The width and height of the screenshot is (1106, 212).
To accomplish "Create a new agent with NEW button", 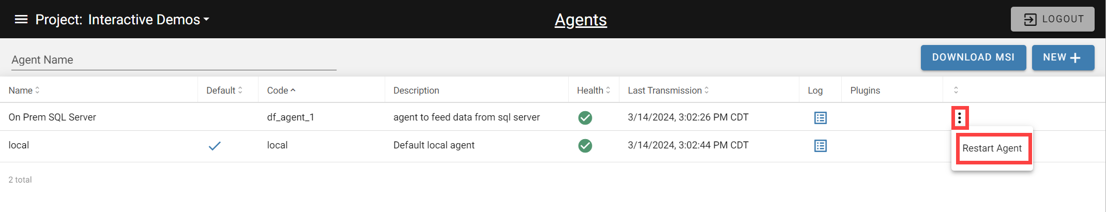I will 1063,57.
